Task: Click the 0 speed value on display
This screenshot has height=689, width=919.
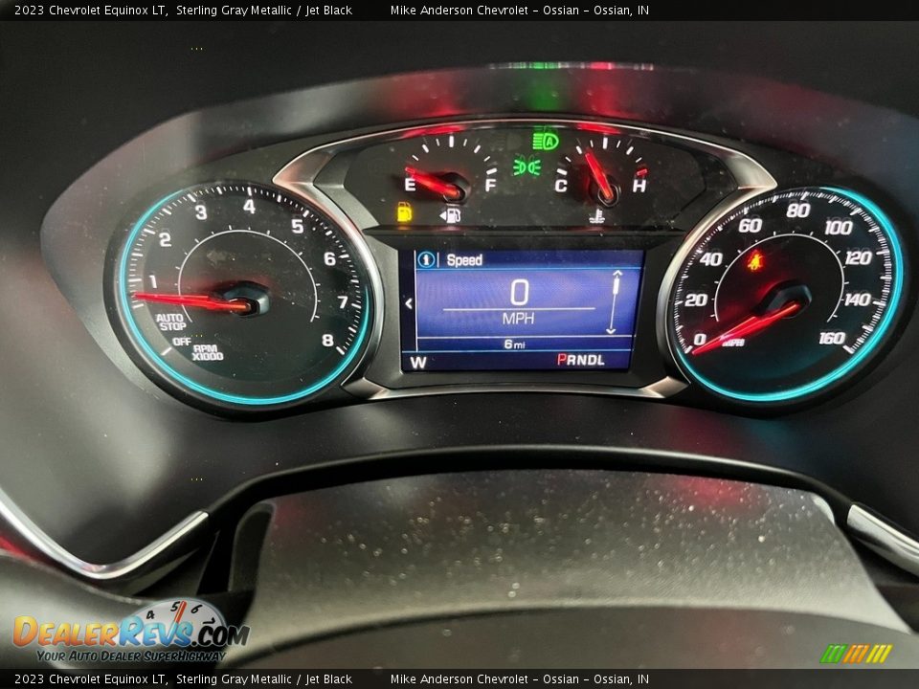Action: coord(519,292)
